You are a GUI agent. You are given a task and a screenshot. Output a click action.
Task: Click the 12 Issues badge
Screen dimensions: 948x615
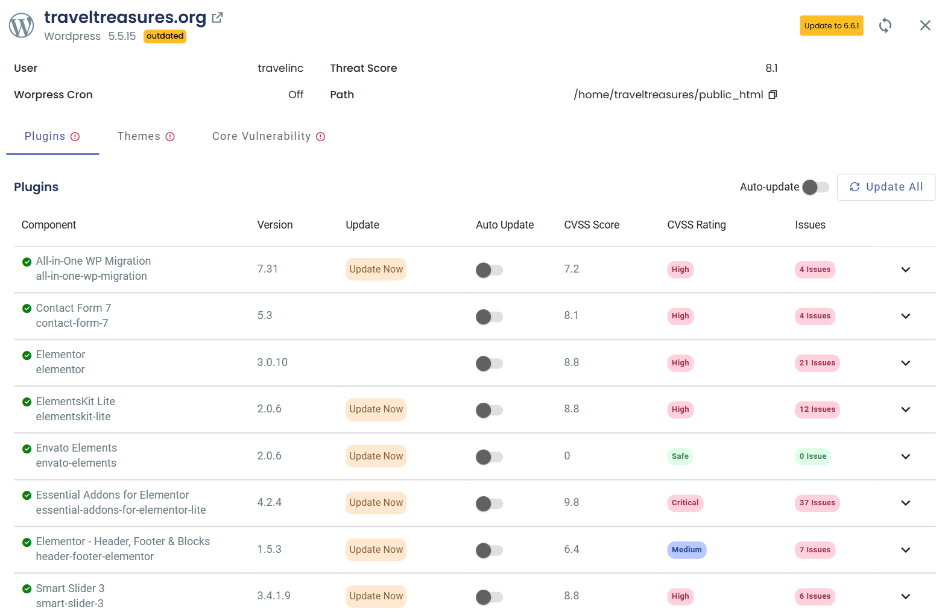(817, 409)
